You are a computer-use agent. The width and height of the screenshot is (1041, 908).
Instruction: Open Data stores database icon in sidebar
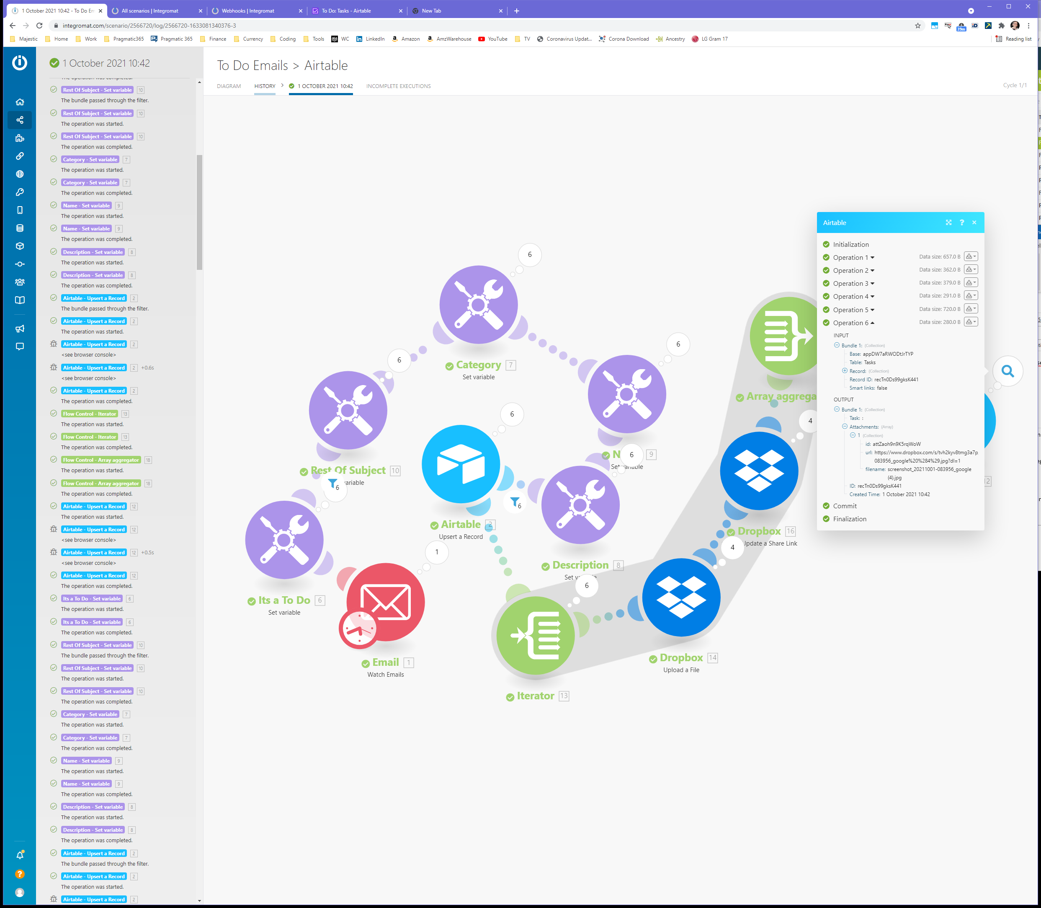click(20, 228)
